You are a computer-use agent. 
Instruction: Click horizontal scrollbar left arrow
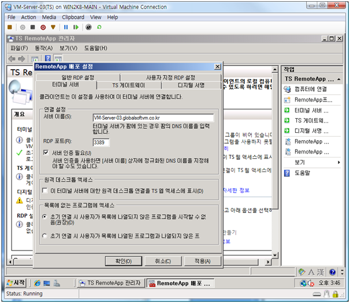pos(10,261)
